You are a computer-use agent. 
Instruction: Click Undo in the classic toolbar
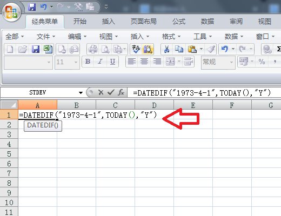[x=225, y=49]
